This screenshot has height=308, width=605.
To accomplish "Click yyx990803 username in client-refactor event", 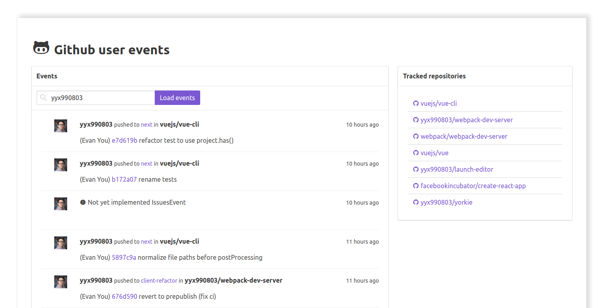I will (96, 280).
